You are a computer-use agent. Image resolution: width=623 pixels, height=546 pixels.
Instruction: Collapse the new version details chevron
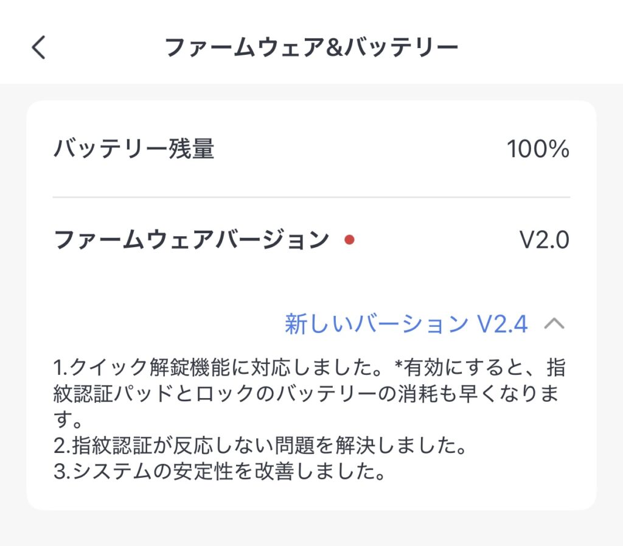tap(554, 324)
